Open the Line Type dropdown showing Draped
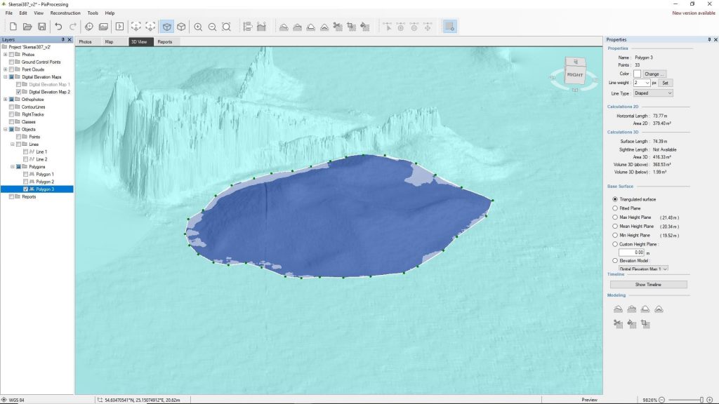The height and width of the screenshot is (404, 719). (x=652, y=92)
